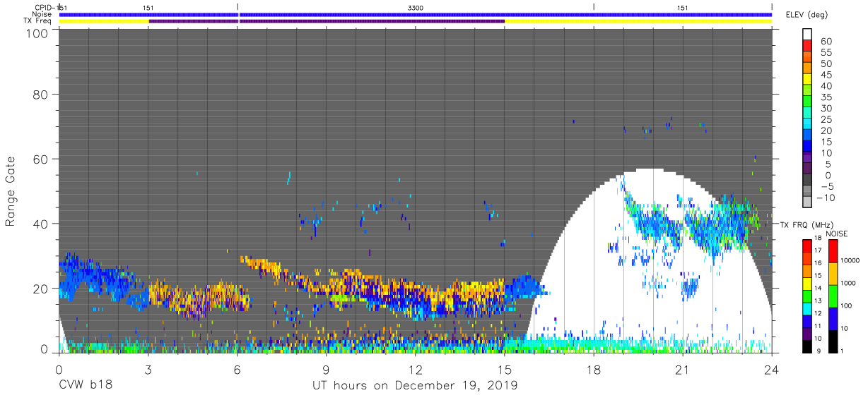Viewport: 868px width, 400px height.
Task: Pick green ELEV swatch between 30 and 35
Action: pos(807,102)
